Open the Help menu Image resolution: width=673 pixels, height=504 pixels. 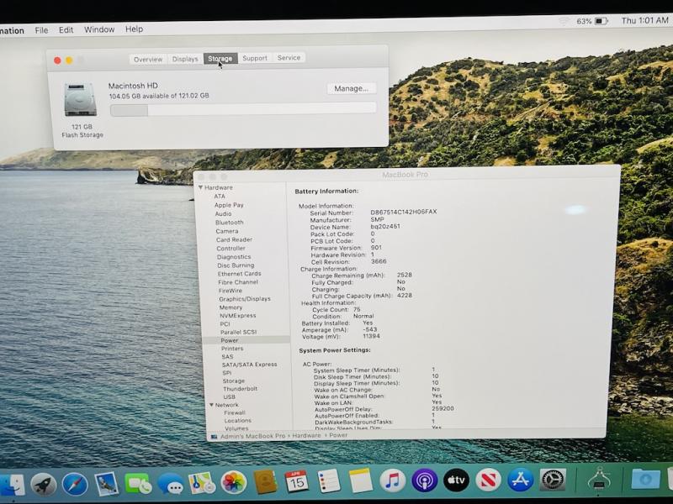point(134,29)
